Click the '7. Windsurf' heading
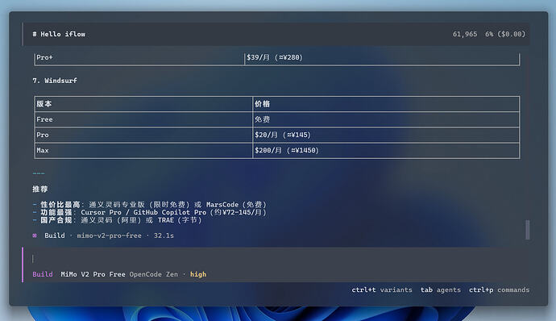The width and height of the screenshot is (556, 321). coord(55,81)
